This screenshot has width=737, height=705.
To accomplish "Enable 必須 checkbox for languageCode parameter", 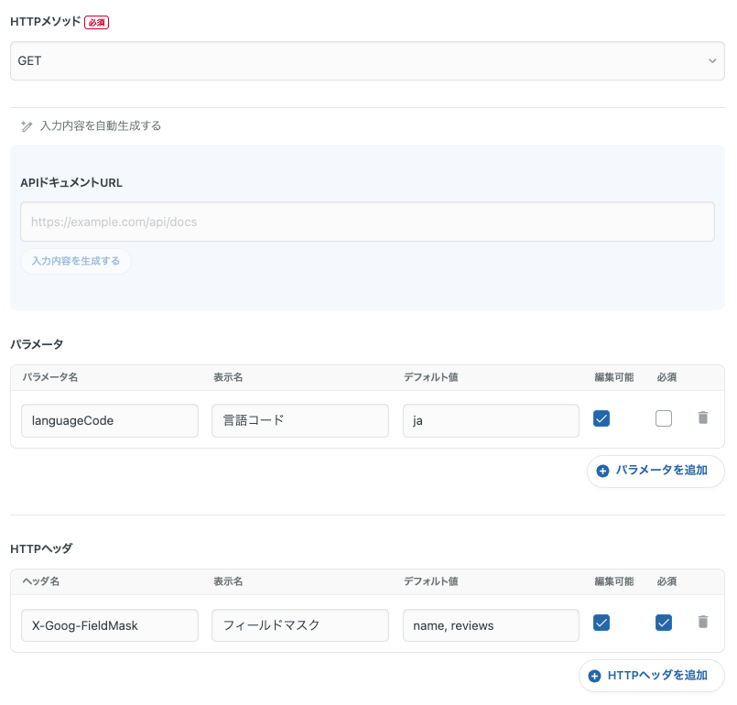I will tap(664, 418).
